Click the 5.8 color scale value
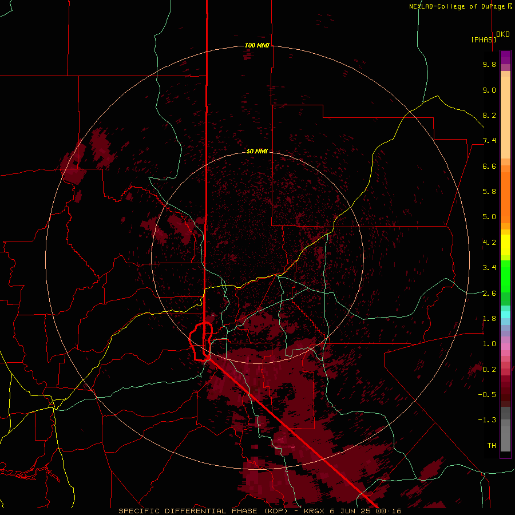The width and height of the screenshot is (515, 515). (x=489, y=192)
